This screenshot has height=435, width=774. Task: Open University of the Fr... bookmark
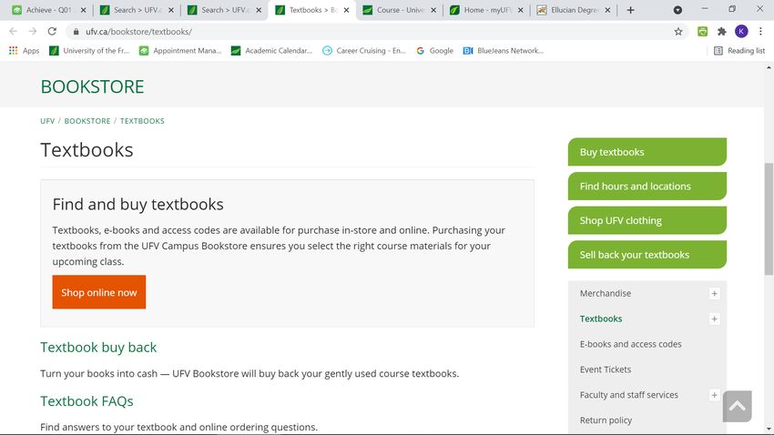[x=89, y=50]
